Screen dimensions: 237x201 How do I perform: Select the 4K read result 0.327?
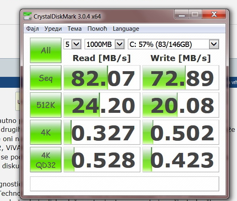pos(102,132)
